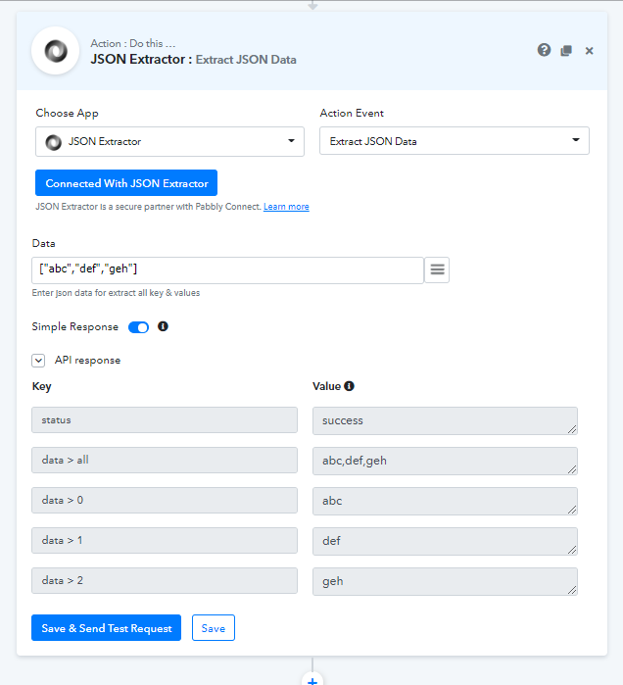This screenshot has height=685, width=623.
Task: Select the 'data > all' key field
Action: [165, 460]
